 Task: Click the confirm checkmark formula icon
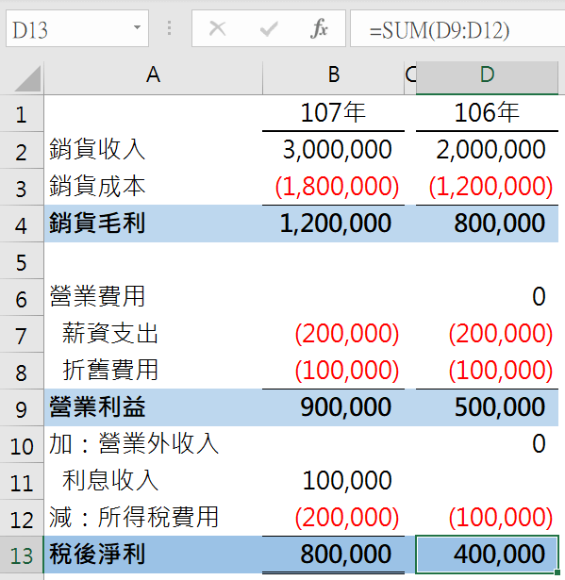click(x=269, y=29)
